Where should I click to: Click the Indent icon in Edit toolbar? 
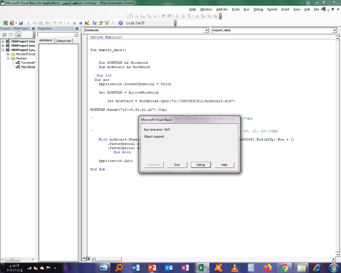pyautogui.click(x=163, y=16)
